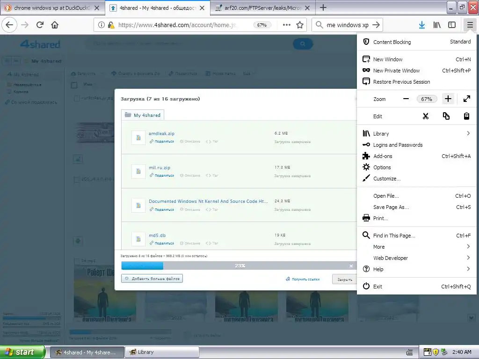Open Options from the menu
Screen dimensions: 479x359
tap(417, 167)
